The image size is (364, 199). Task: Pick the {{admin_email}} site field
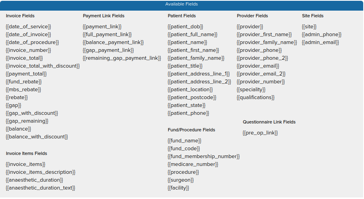coord(320,42)
